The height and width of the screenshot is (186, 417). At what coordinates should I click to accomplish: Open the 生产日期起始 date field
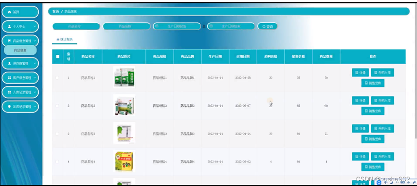(x=177, y=26)
